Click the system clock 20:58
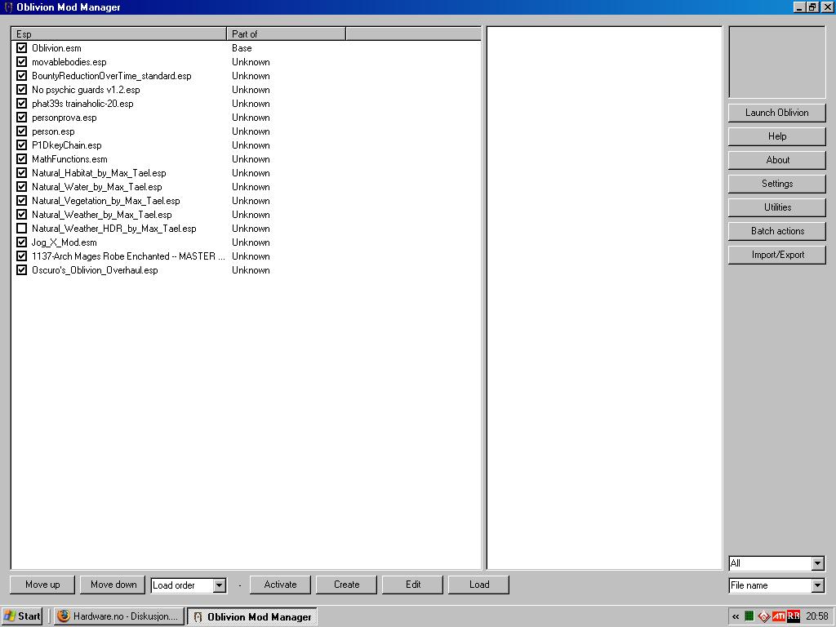This screenshot has width=836, height=627. pyautogui.click(x=816, y=616)
